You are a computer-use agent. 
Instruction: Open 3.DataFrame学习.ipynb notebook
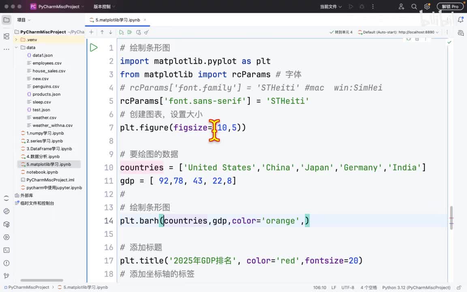(x=49, y=149)
